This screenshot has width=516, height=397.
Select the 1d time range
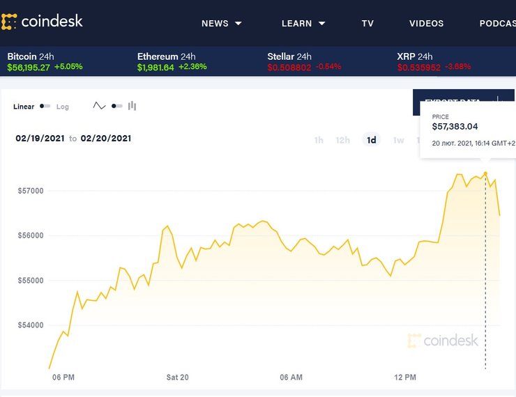[372, 140]
